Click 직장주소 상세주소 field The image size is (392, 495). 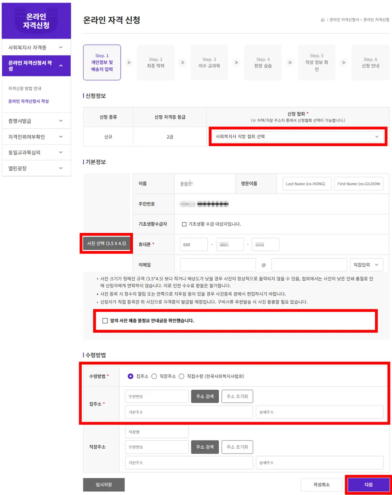tap(320, 462)
